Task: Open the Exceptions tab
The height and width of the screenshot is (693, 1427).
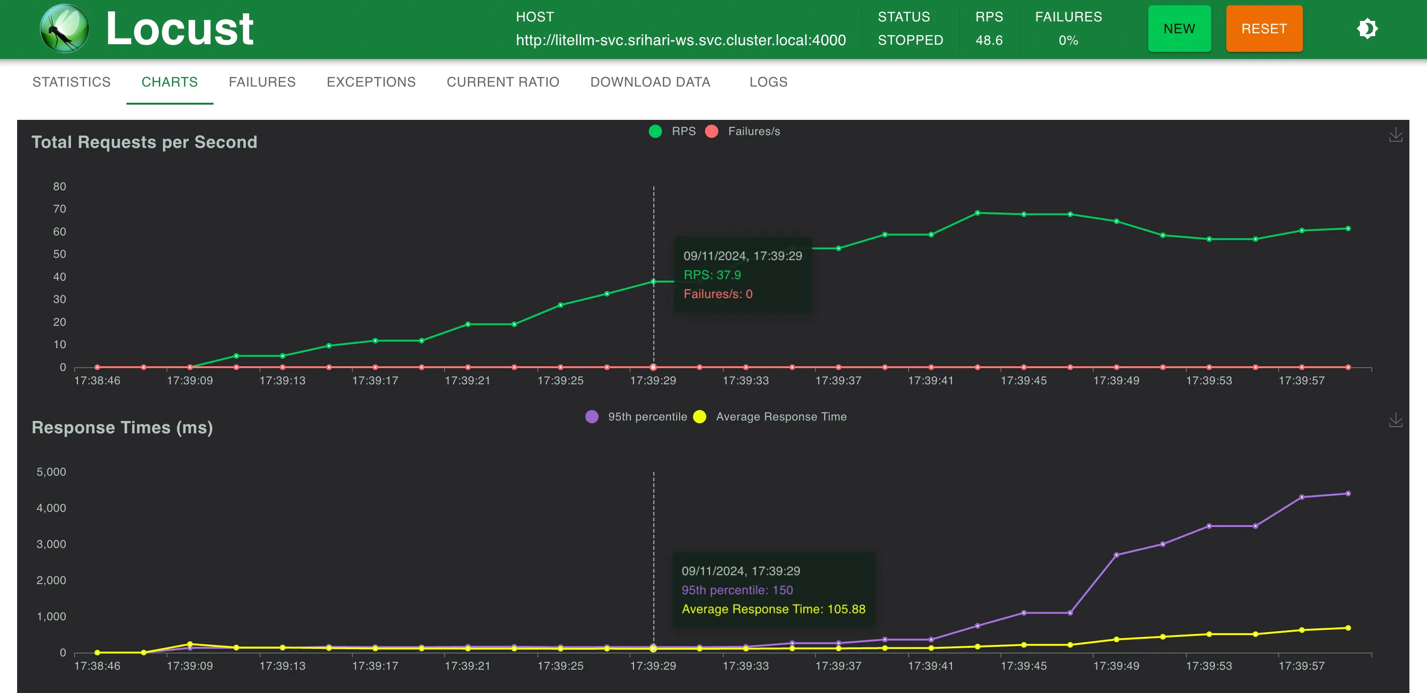Action: [x=370, y=82]
